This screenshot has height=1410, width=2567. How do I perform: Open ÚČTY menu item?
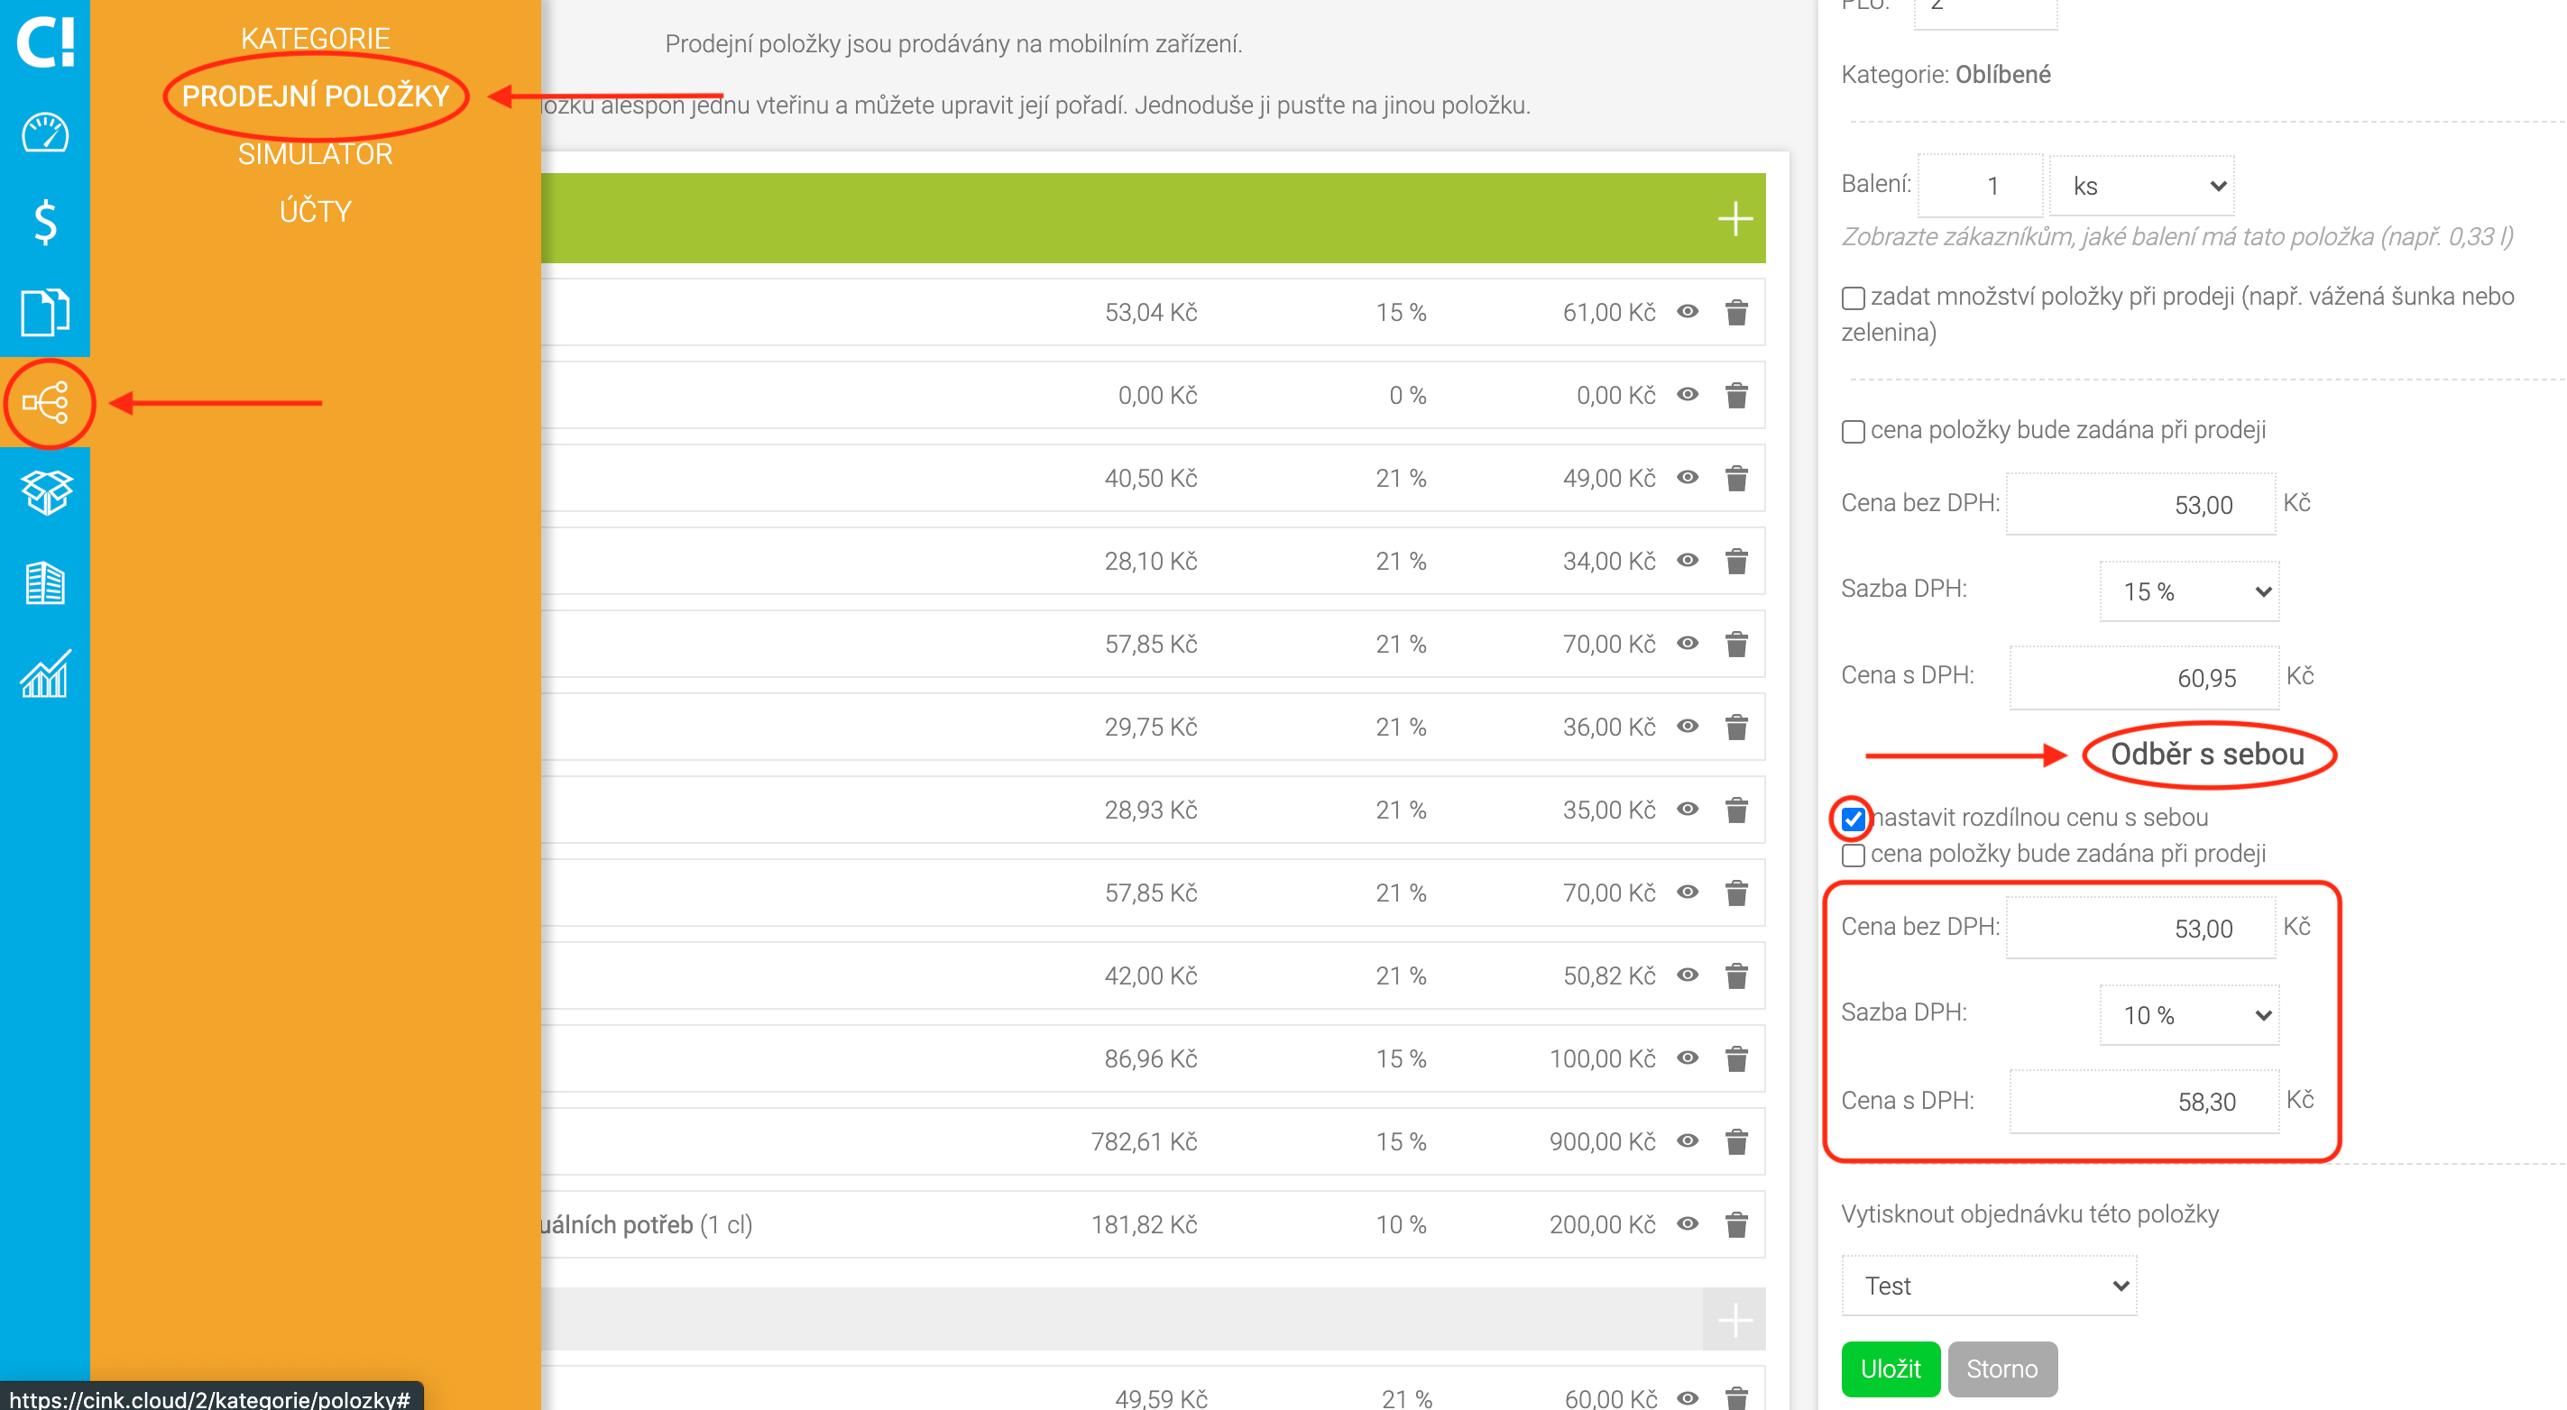tap(315, 211)
